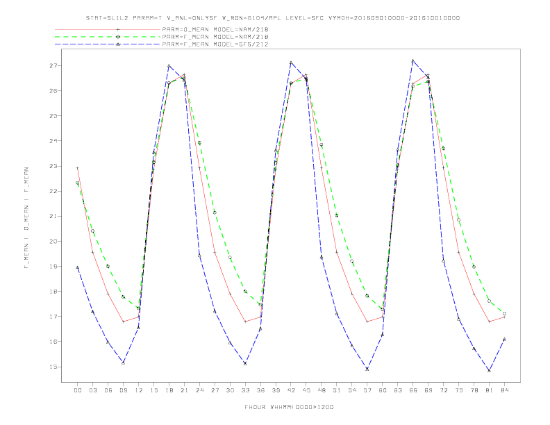Screen dimensions: 550x425
Task: Click x-axis tick label 78
Action: (474, 390)
